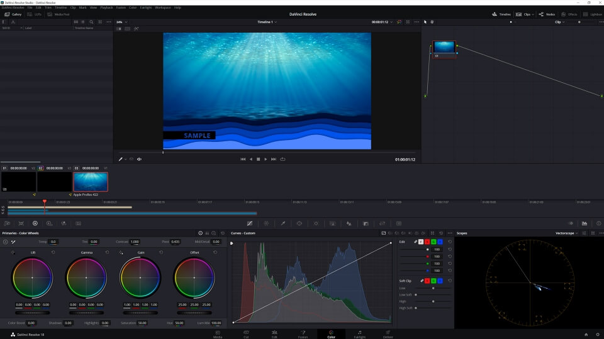Open the Blur palette
This screenshot has width=604, height=339.
tap(349, 223)
